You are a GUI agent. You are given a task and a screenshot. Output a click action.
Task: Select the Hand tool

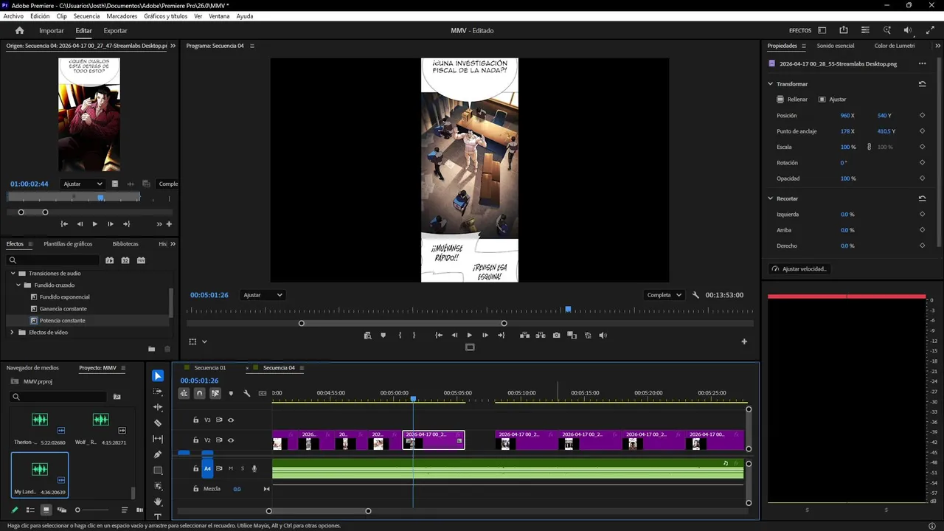click(158, 502)
